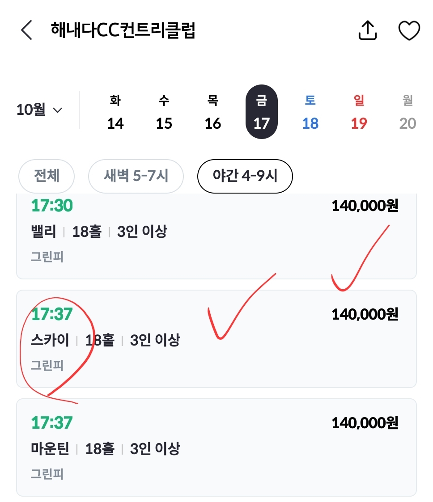
Task: Tap 140,000원 price on 스카이 course
Action: (365, 315)
